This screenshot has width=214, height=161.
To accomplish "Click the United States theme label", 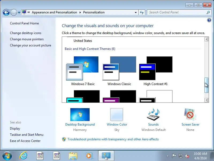I will tap(83, 41).
